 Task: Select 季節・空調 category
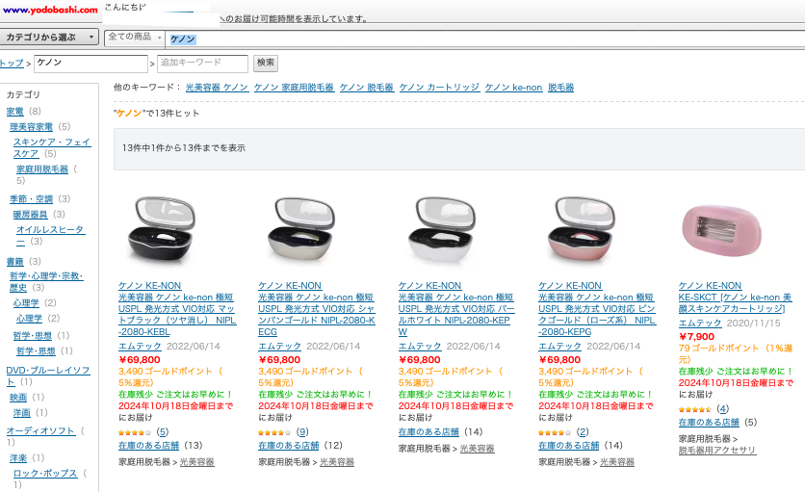[x=32, y=198]
